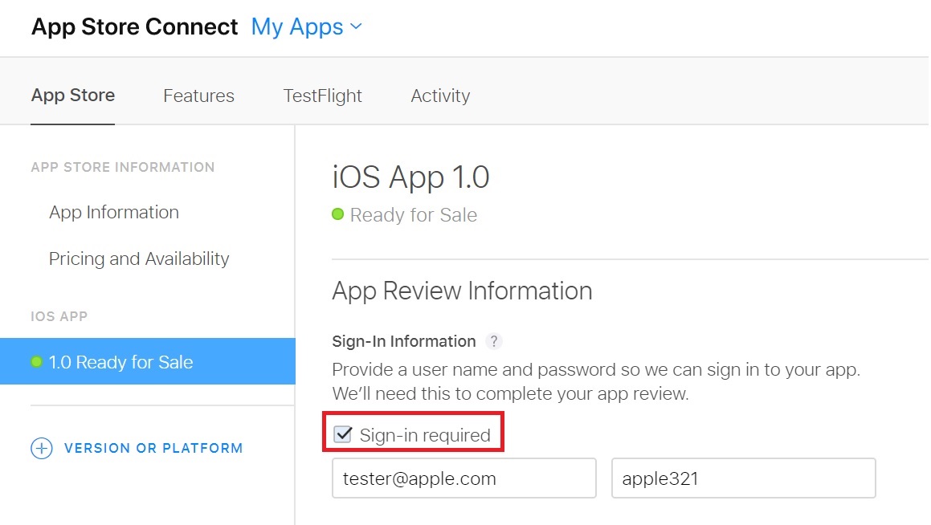Open Pricing and Availability page
This screenshot has height=525, width=931.
(x=139, y=258)
